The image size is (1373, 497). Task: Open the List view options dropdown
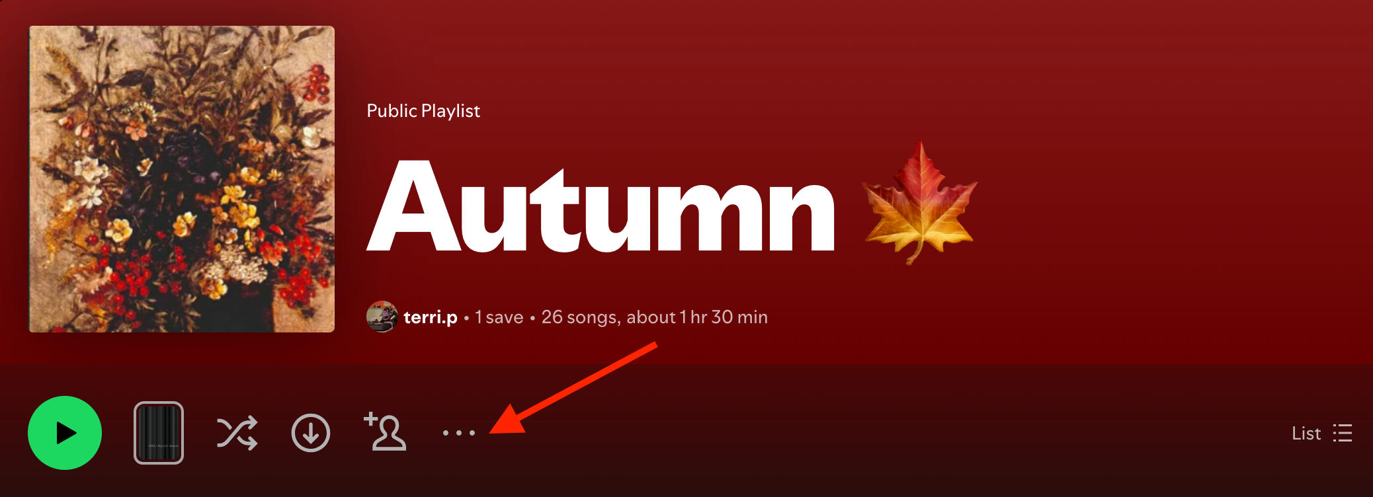[1321, 434]
